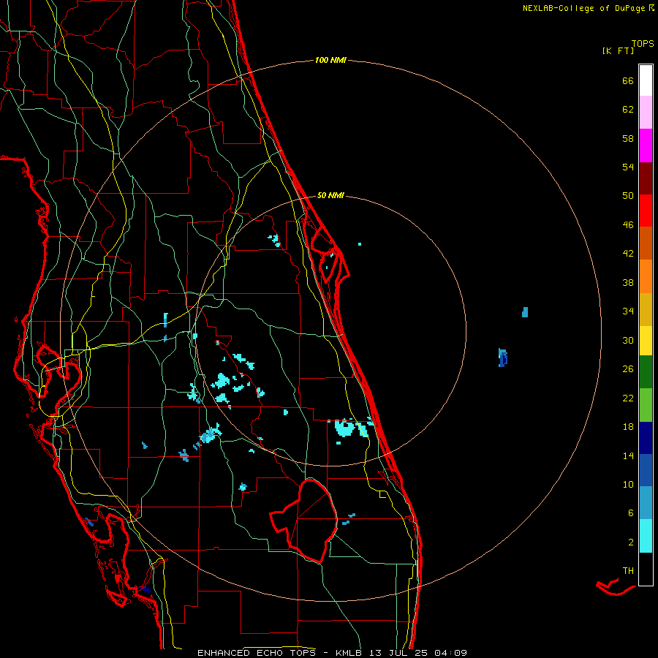Select the "100 NMI" range ring label
Screen dimensions: 658x658
pos(330,61)
